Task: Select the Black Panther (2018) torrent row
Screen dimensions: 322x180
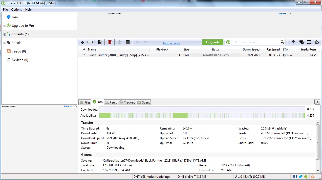Action: pyautogui.click(x=198, y=55)
